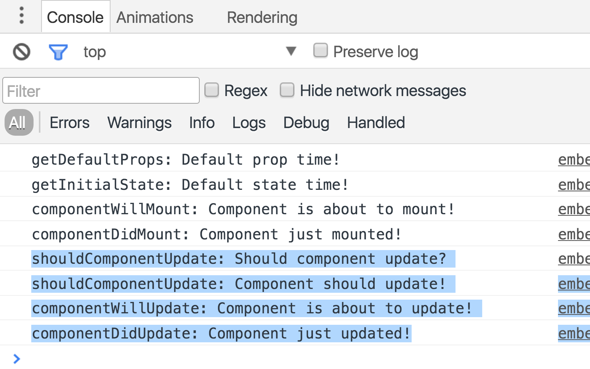590x369 pixels.
Task: Open source link for getDefaultProps message
Action: (574, 160)
